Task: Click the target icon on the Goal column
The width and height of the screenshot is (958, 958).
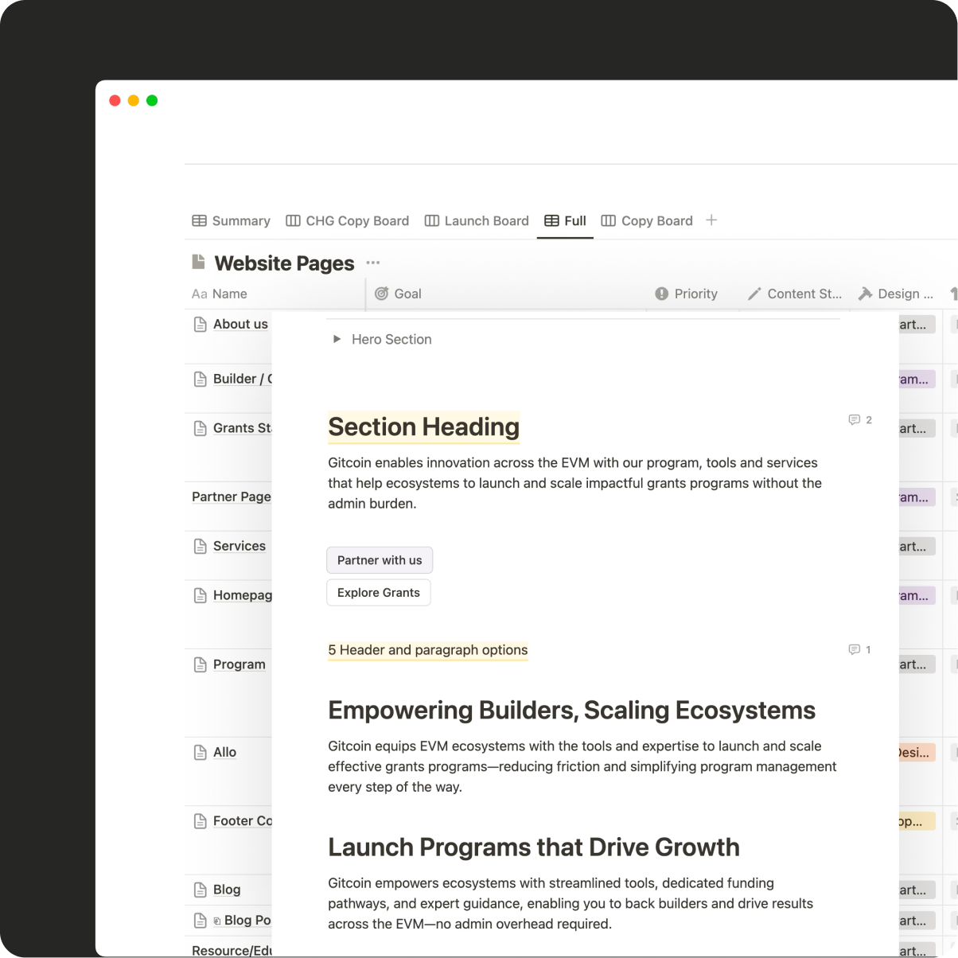Action: [x=383, y=294]
